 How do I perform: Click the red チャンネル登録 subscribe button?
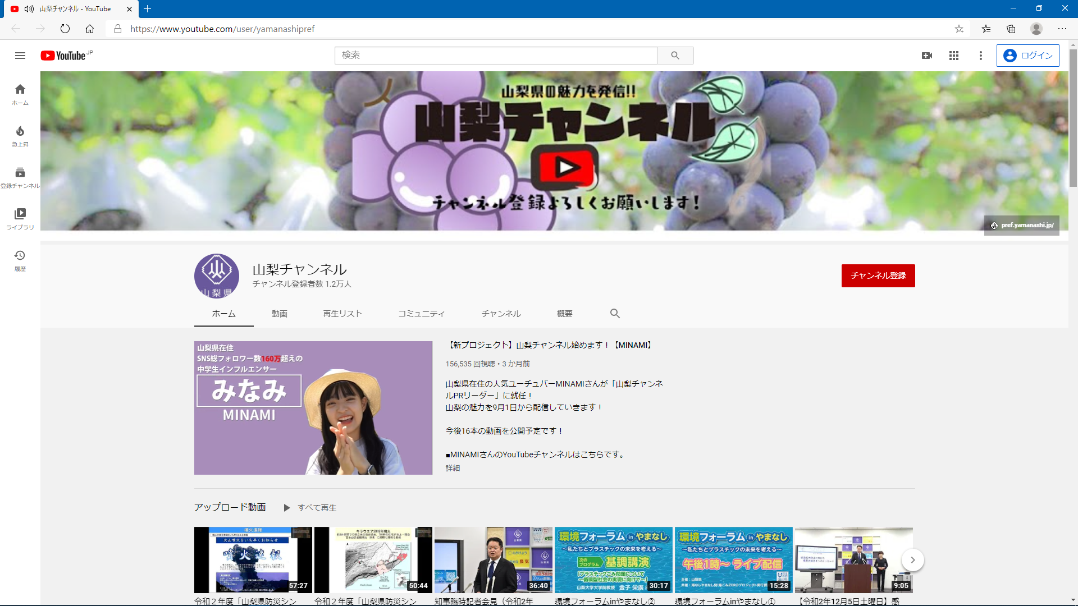[878, 276]
